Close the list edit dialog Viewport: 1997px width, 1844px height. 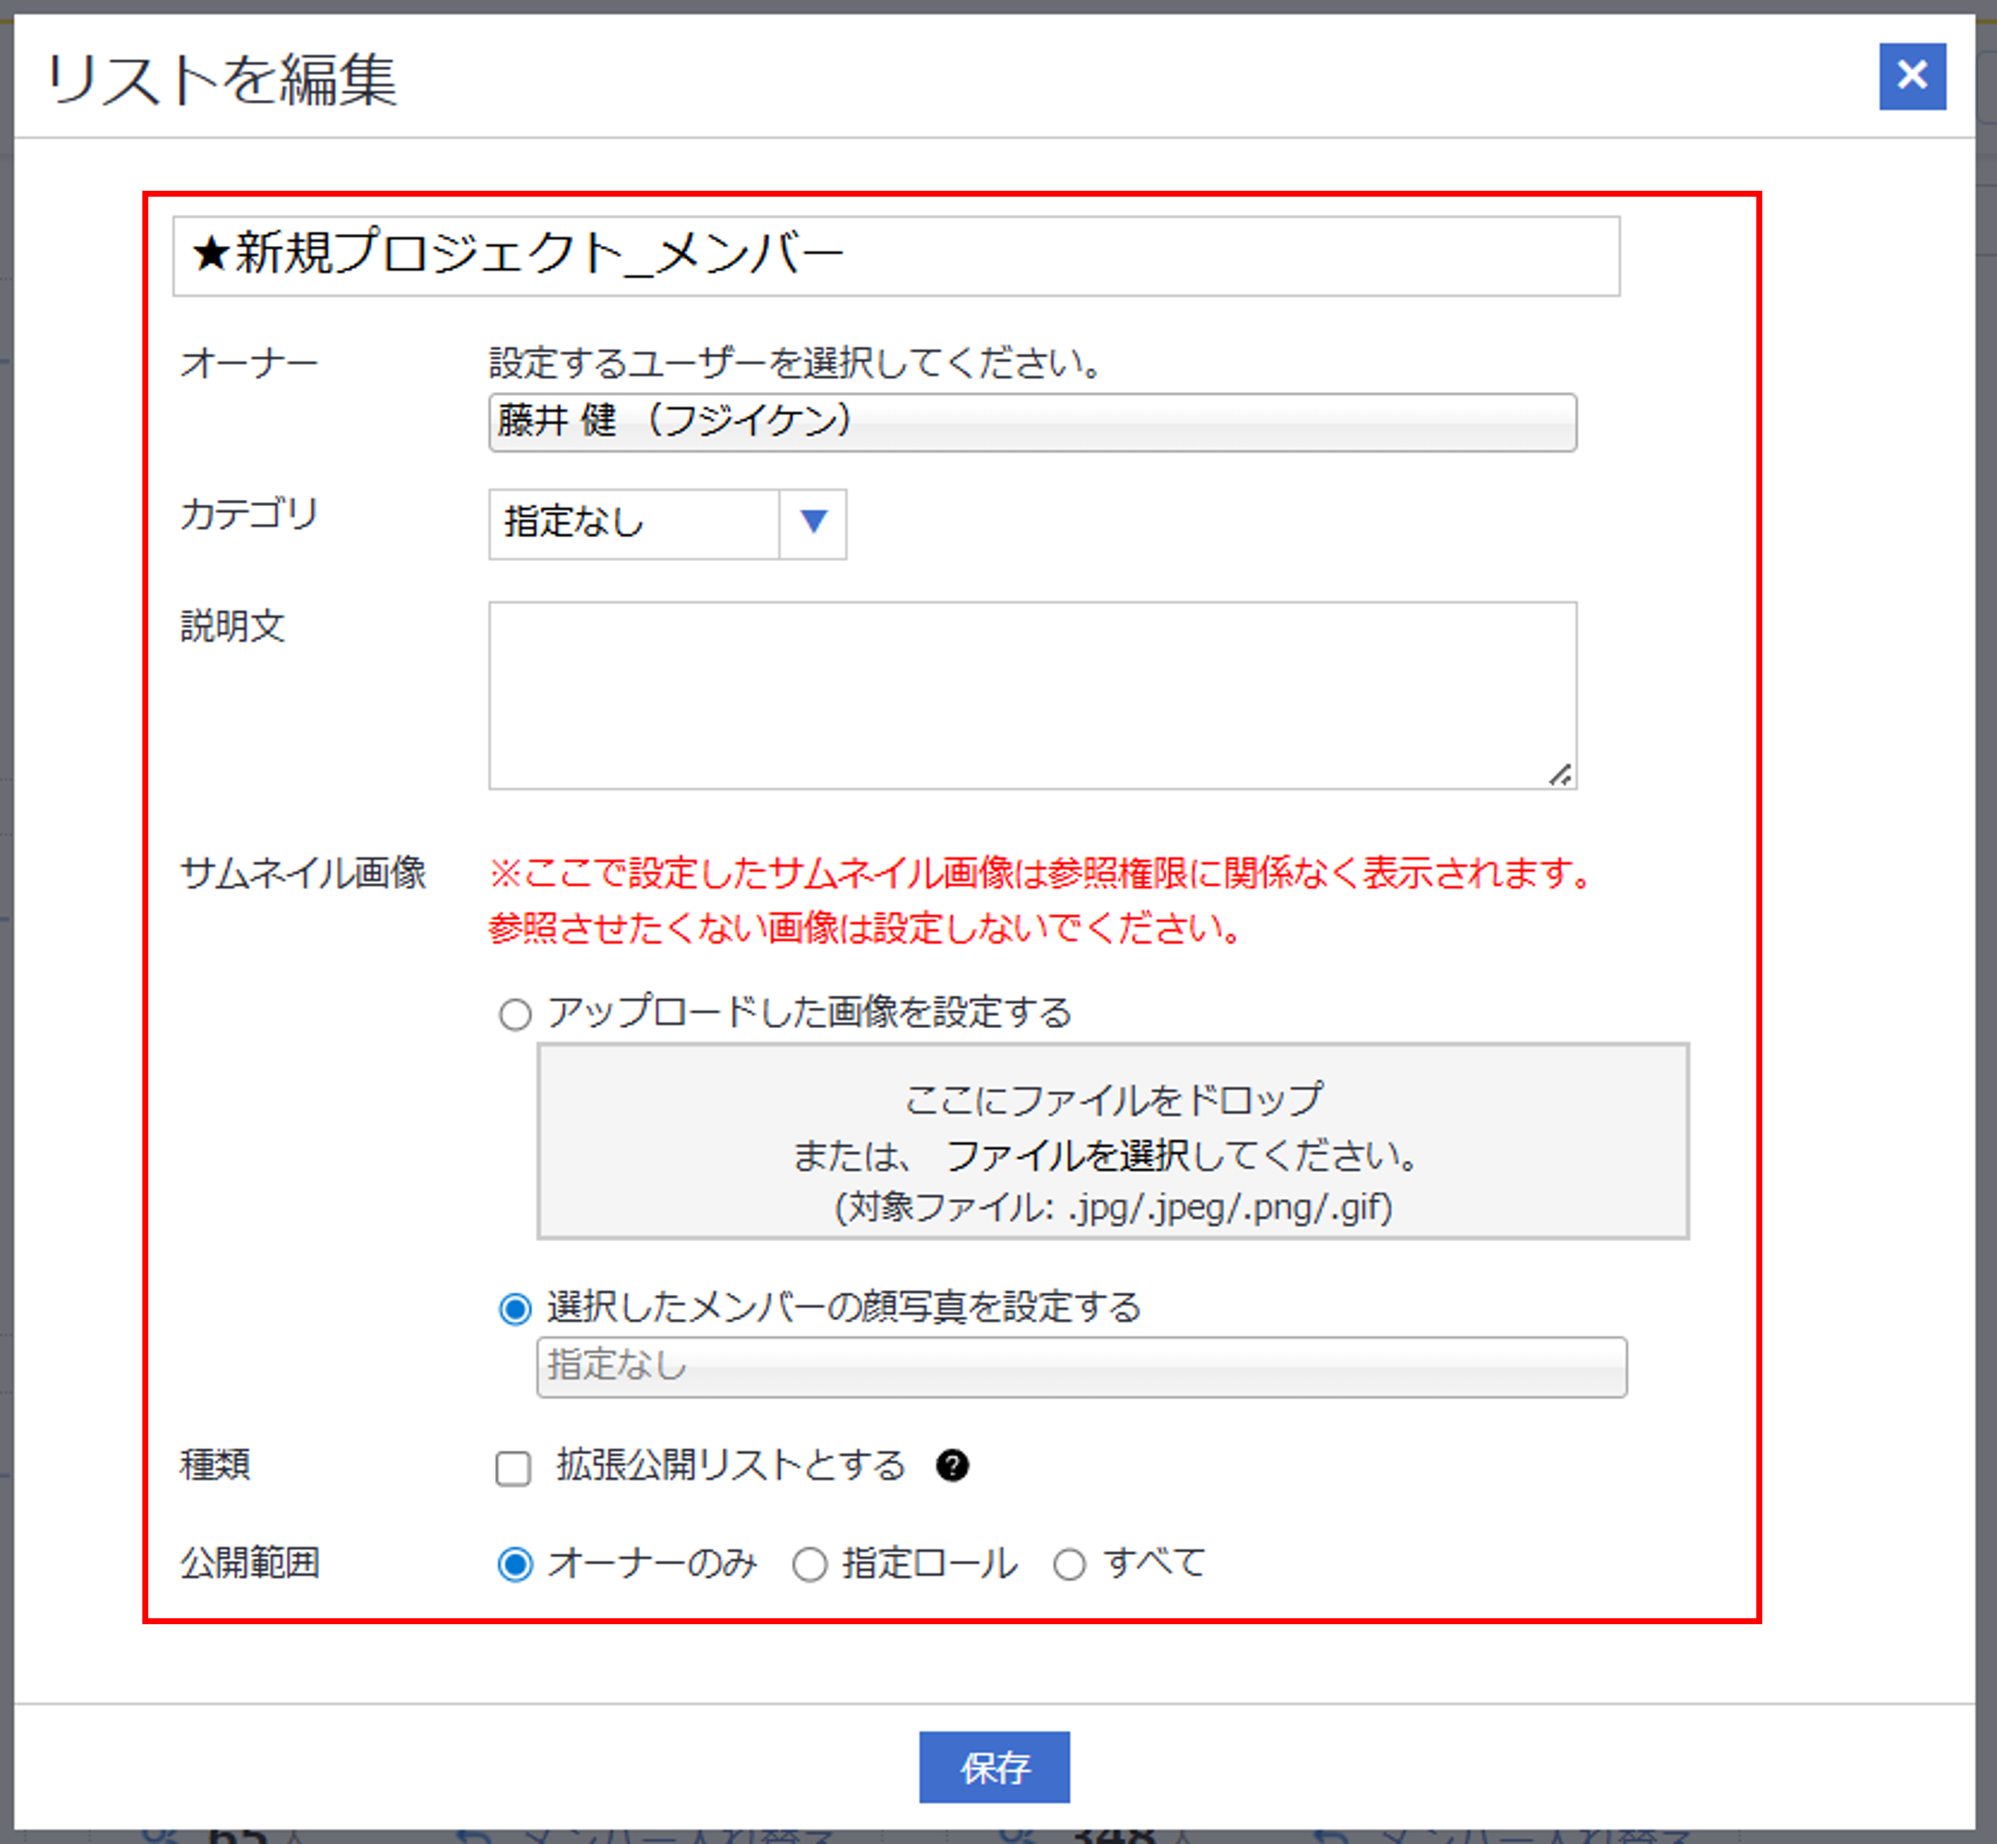coord(1911,76)
